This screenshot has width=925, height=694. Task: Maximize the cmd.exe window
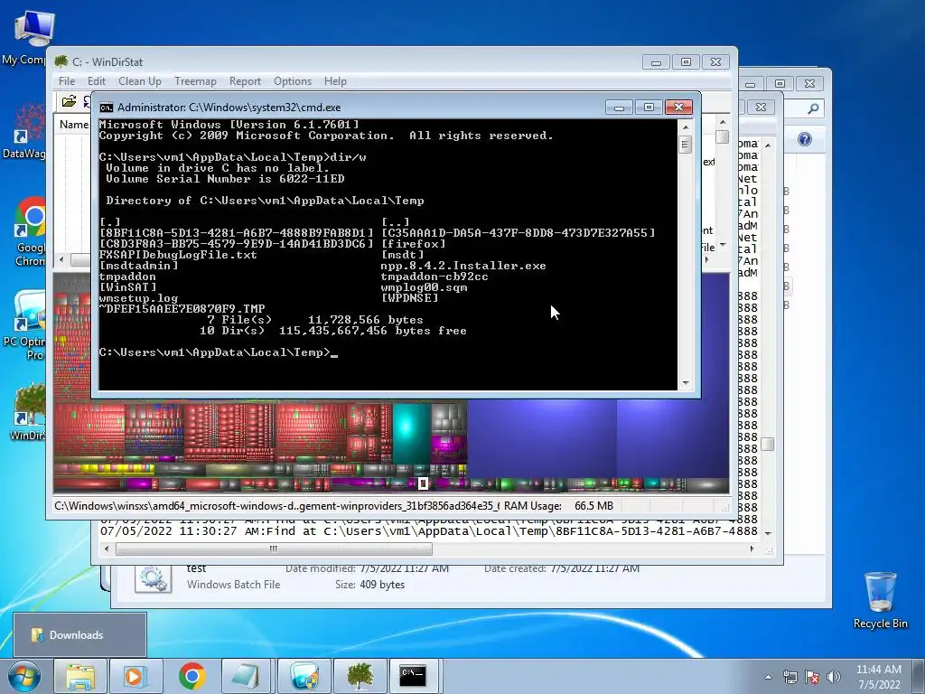pyautogui.click(x=649, y=108)
